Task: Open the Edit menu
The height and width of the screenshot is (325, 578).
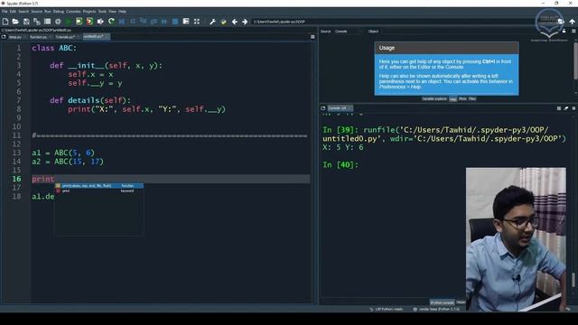Action: coord(13,12)
